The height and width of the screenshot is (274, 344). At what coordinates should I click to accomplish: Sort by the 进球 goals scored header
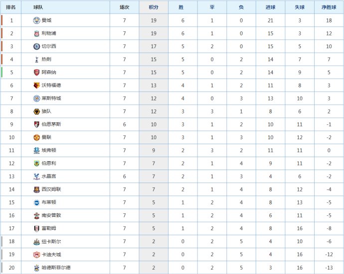coord(270,7)
